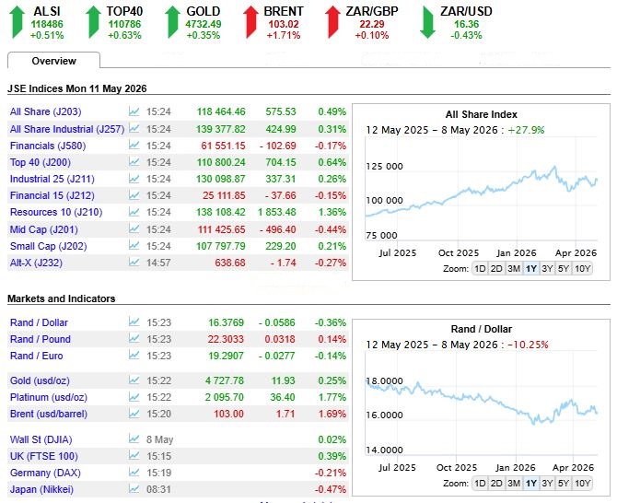Open the Top 40 (J200) link

(41, 162)
